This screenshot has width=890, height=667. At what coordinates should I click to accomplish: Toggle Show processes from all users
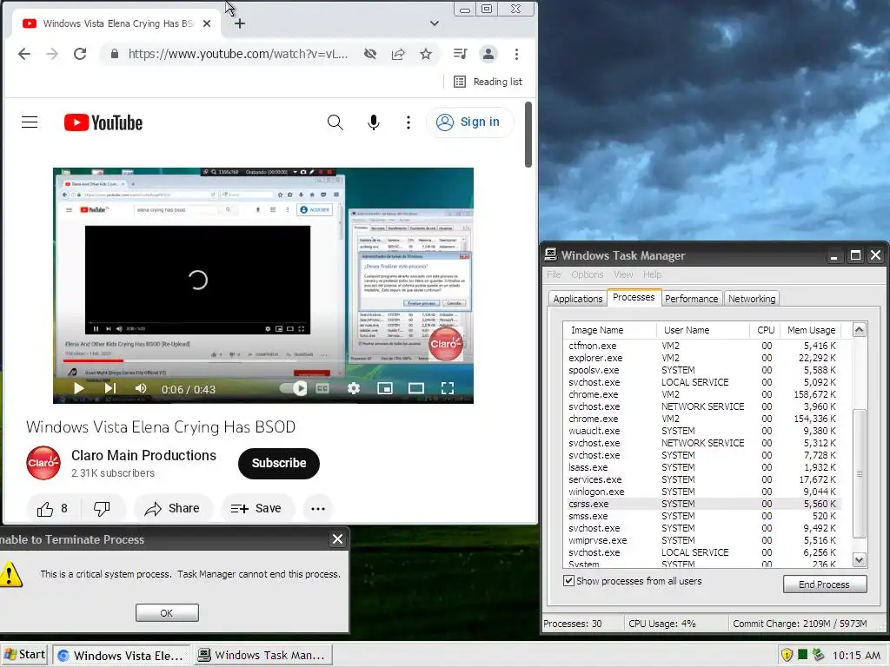coord(568,581)
